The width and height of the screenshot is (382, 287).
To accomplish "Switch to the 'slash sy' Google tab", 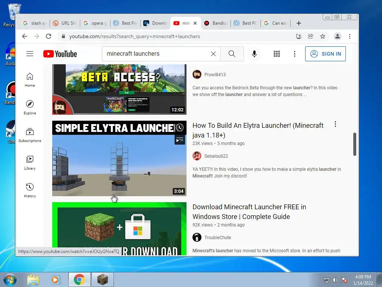I will [x=34, y=23].
